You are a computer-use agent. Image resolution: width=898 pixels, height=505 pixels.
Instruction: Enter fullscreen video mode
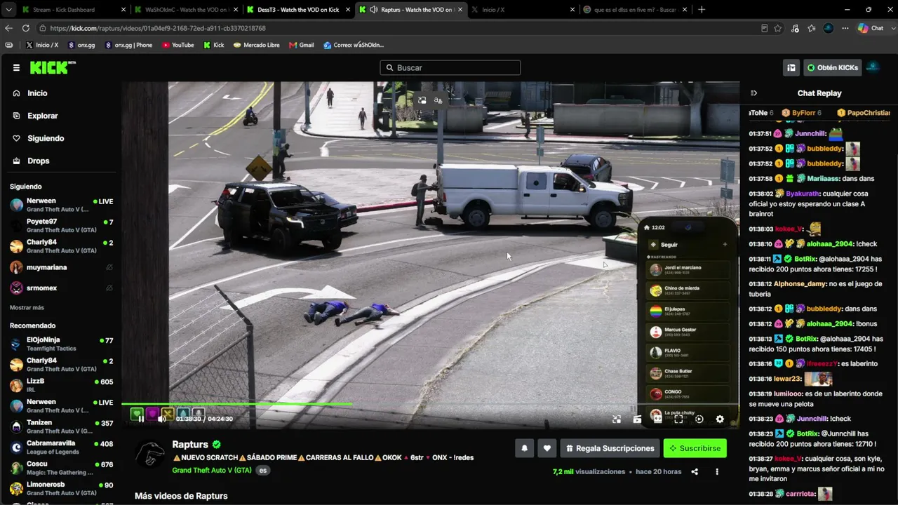point(678,419)
